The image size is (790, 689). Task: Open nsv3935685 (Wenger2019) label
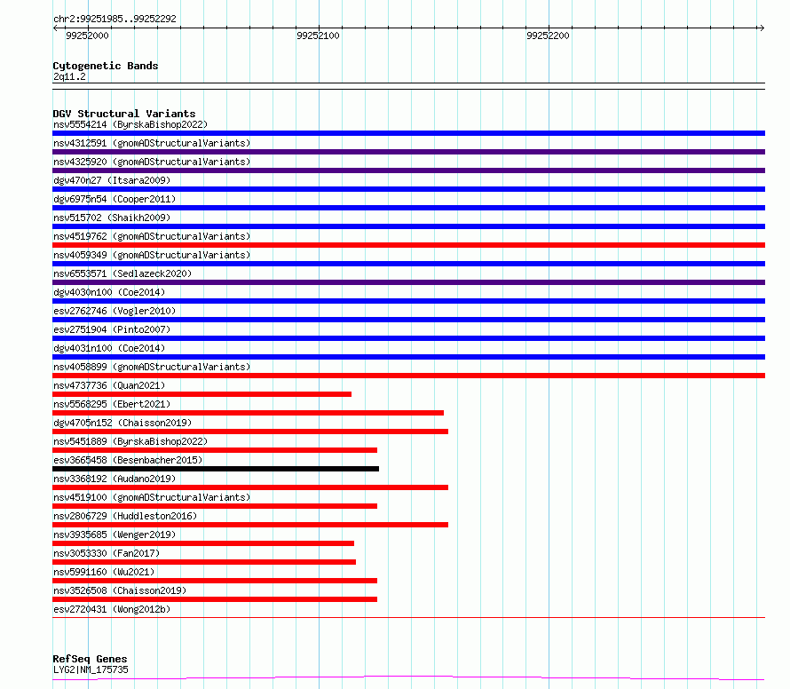(x=115, y=535)
